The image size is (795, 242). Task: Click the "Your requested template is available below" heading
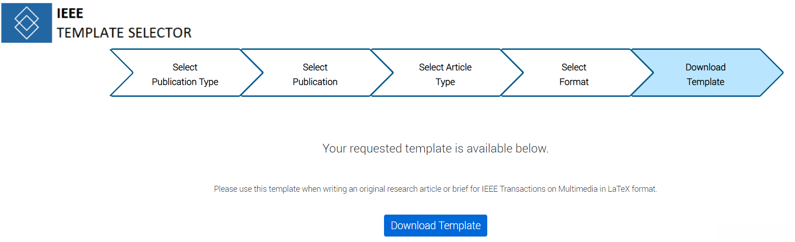[435, 148]
